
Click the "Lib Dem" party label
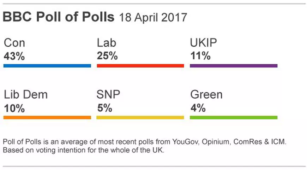tap(25, 95)
